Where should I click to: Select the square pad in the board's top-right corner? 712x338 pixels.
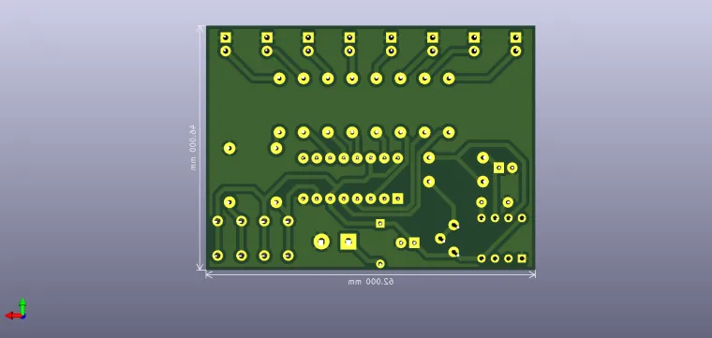click(x=515, y=37)
